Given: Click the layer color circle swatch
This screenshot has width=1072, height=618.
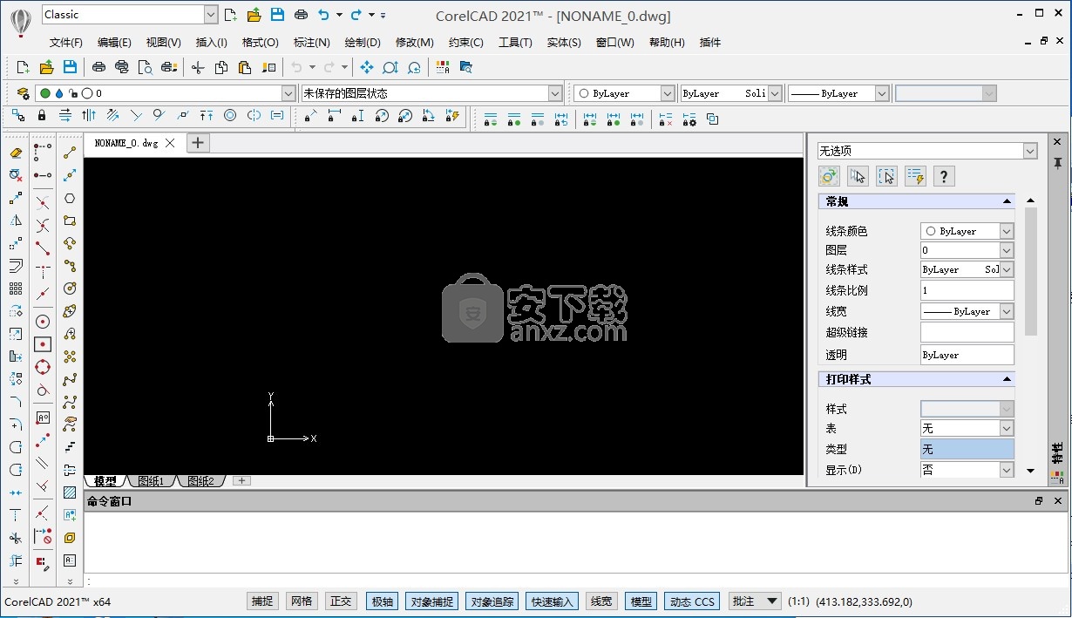Looking at the screenshot, I should 87,93.
